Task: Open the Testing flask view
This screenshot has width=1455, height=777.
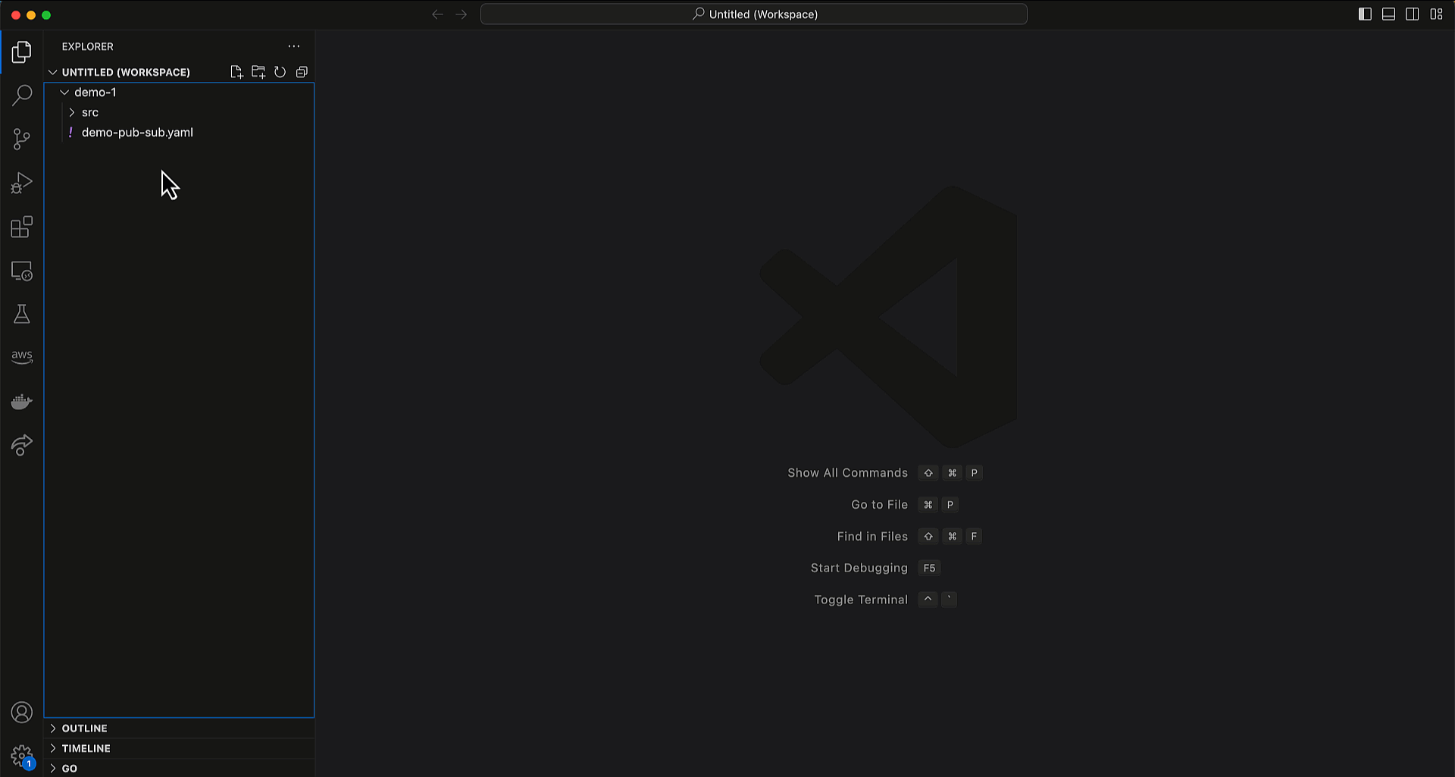Action: (22, 314)
